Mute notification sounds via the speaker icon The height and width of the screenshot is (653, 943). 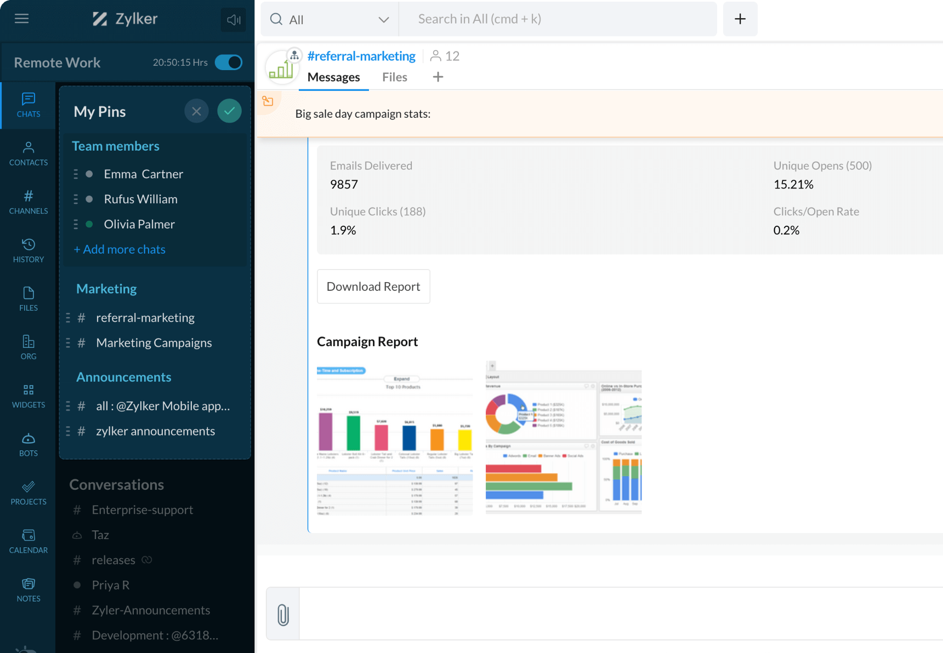(233, 19)
